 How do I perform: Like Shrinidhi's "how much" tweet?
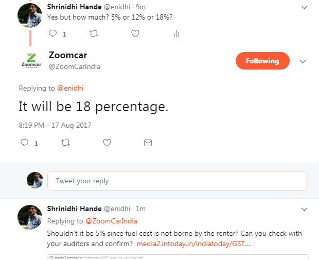135,34
